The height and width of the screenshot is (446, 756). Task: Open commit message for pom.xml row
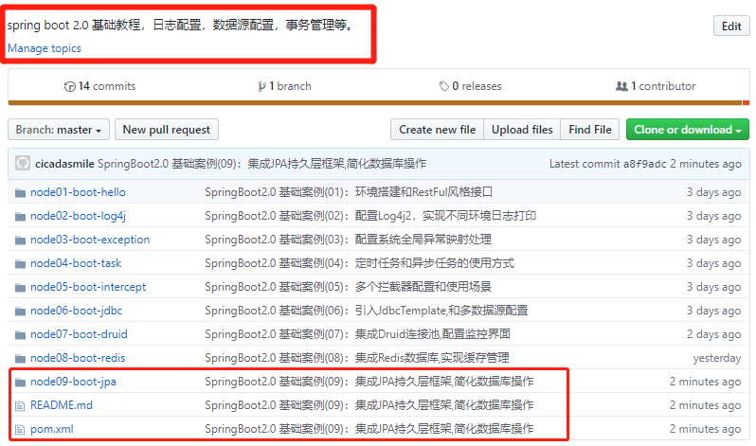click(x=369, y=429)
